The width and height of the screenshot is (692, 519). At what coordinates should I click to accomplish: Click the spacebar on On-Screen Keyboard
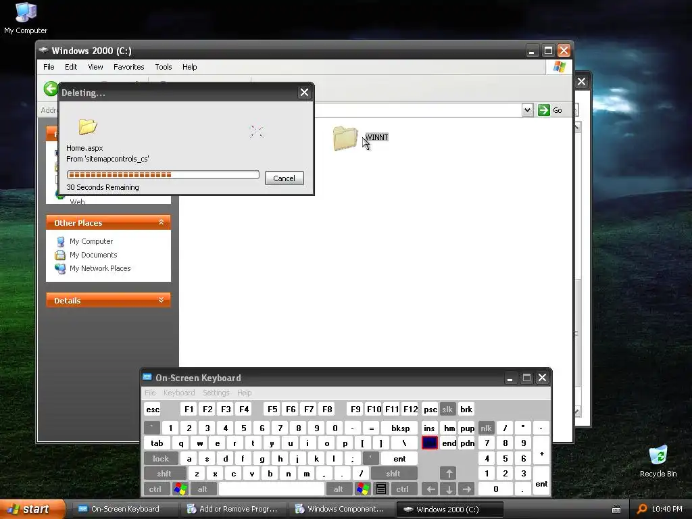(272, 489)
